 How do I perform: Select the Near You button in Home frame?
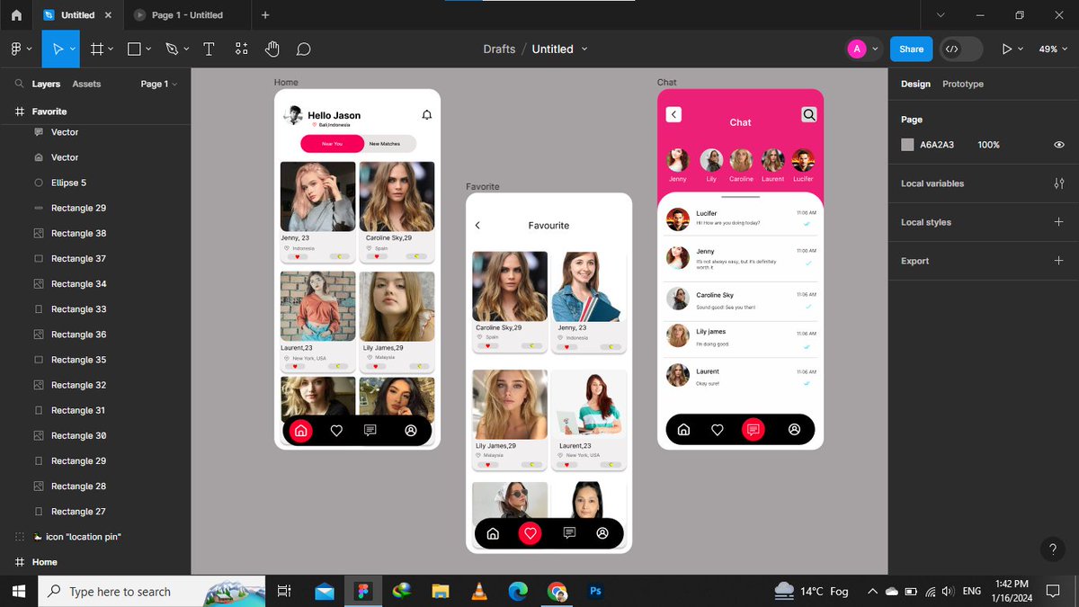tap(332, 144)
